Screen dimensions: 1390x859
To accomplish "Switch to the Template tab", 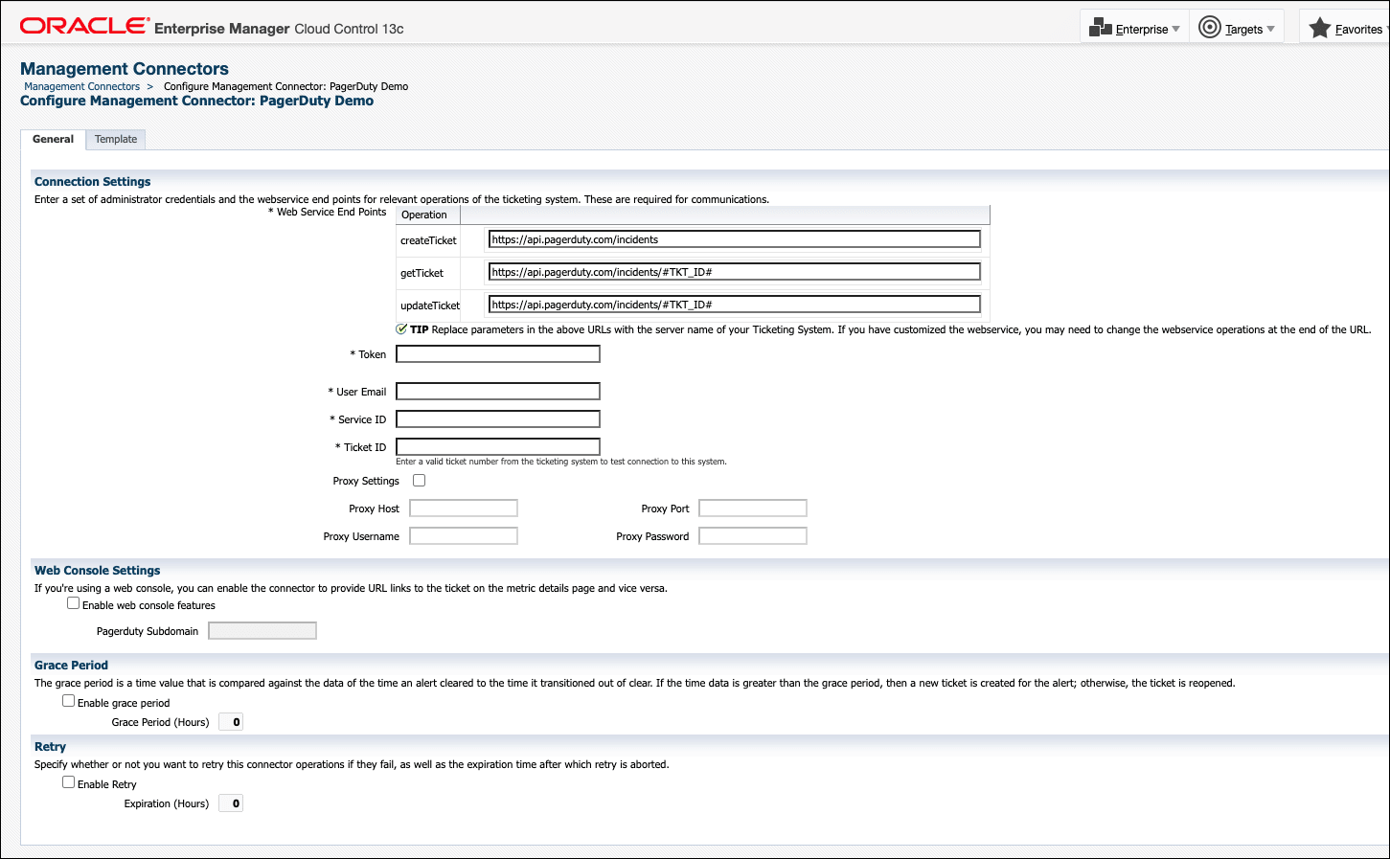I will click(x=115, y=139).
